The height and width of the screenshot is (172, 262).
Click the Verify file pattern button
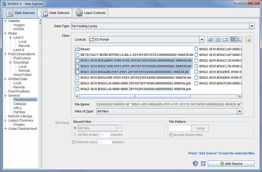200,128
